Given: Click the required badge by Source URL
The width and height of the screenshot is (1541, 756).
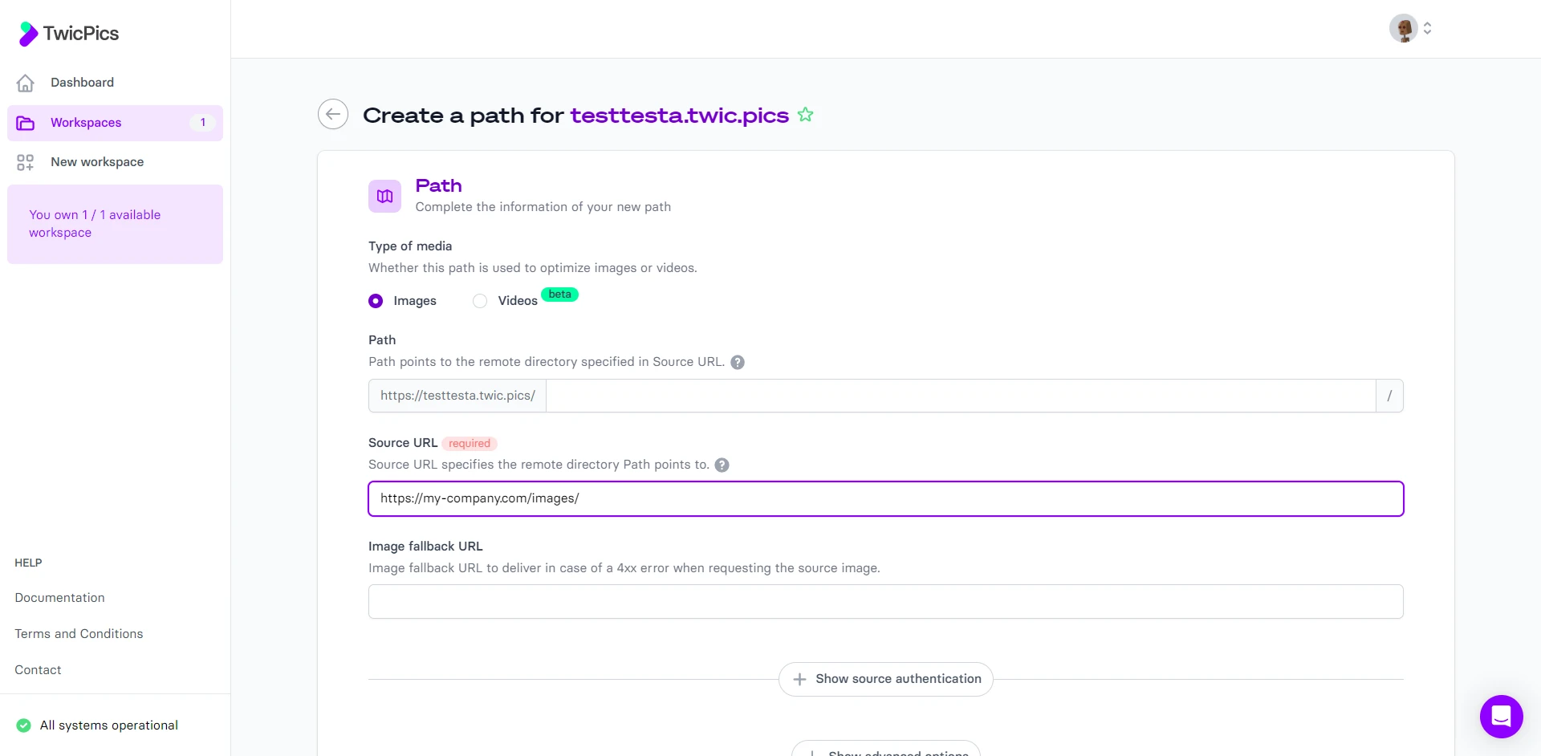Looking at the screenshot, I should (470, 444).
